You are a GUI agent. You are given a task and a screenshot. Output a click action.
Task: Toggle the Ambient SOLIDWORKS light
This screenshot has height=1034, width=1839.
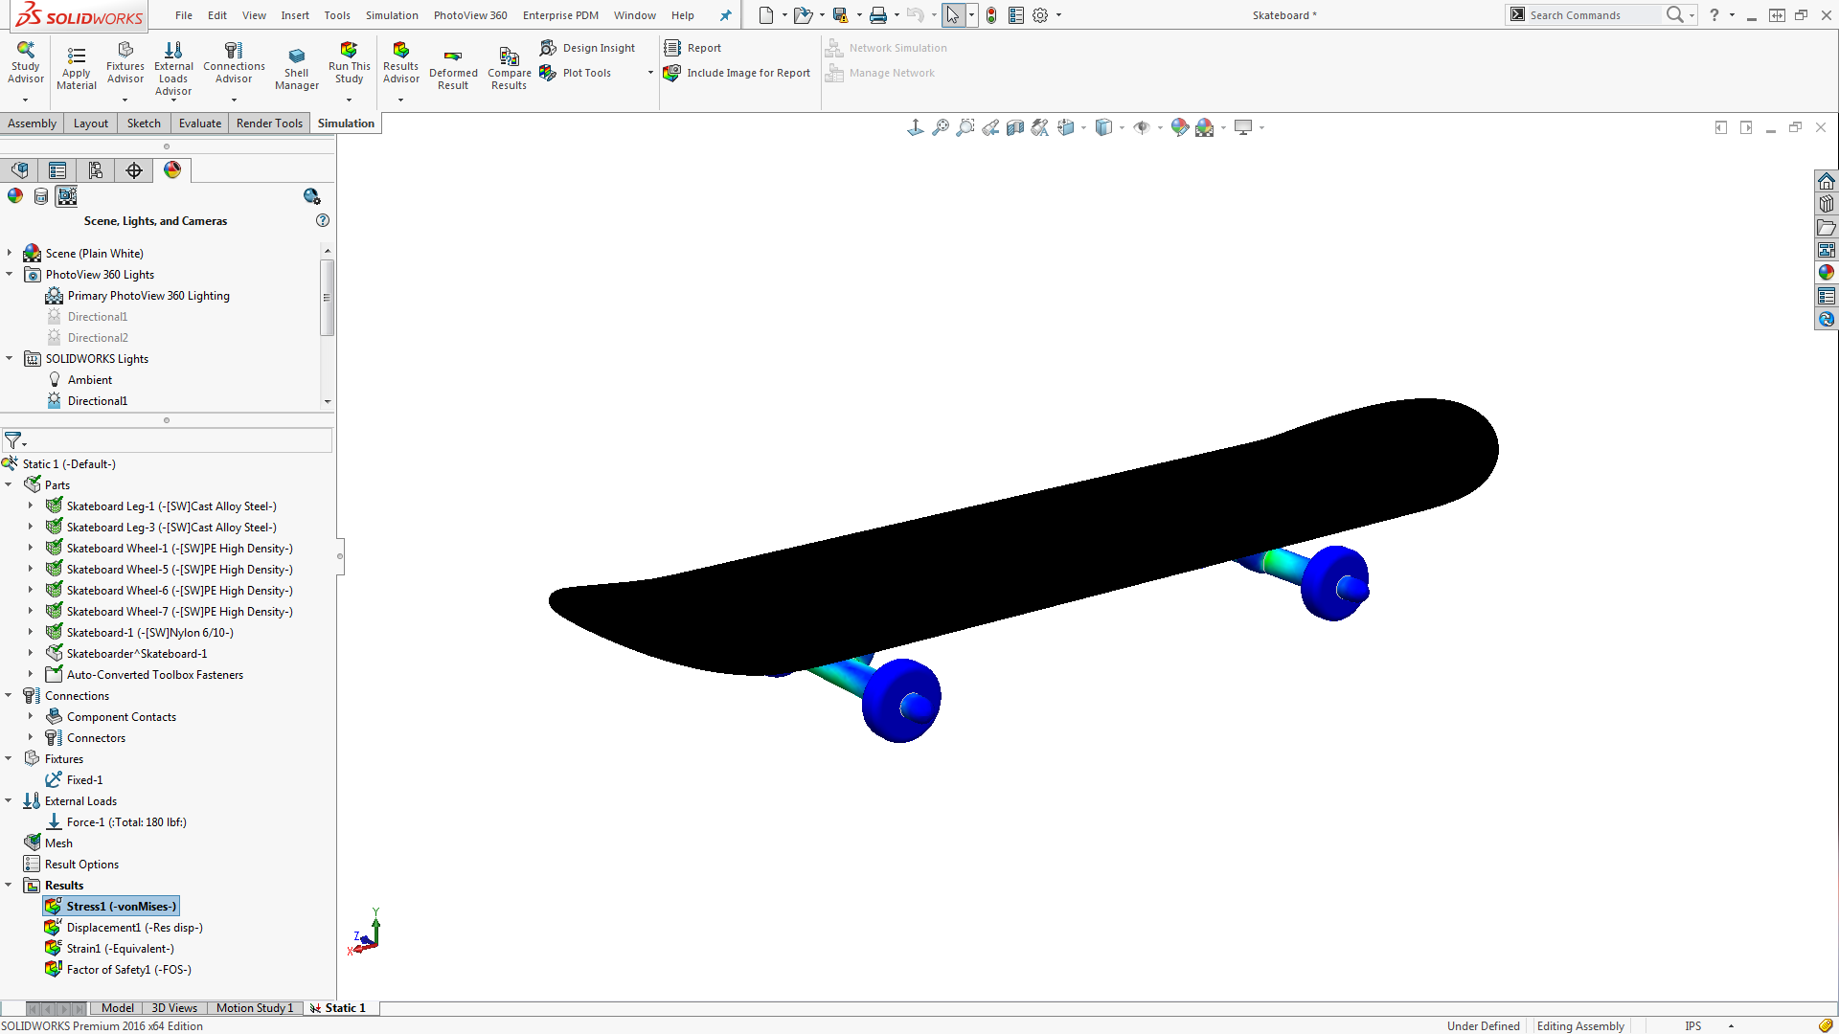[x=89, y=380]
